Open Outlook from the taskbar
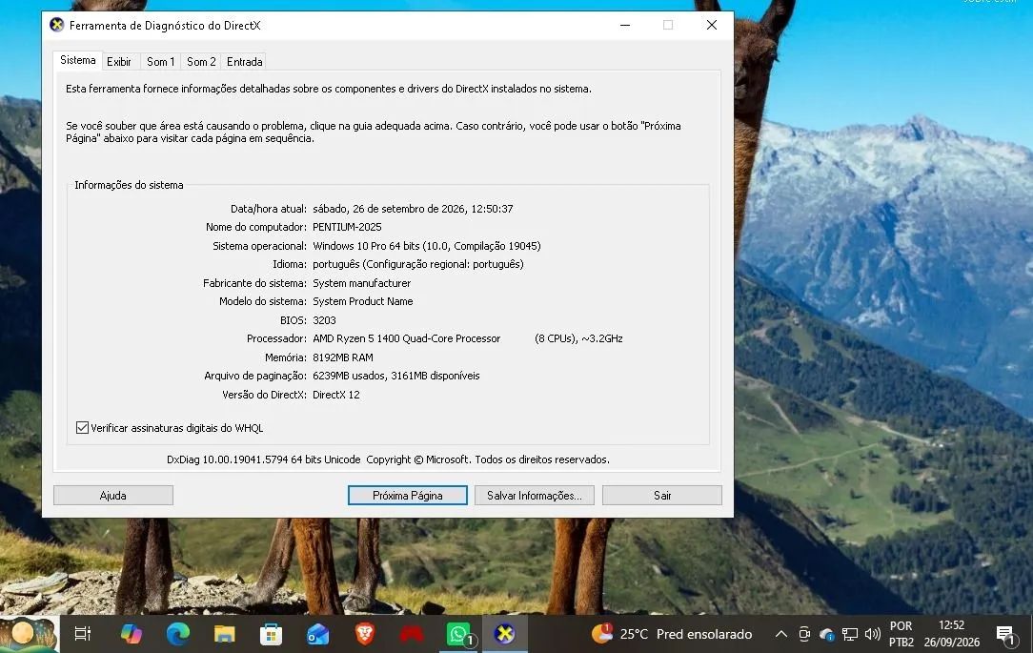 point(318,634)
